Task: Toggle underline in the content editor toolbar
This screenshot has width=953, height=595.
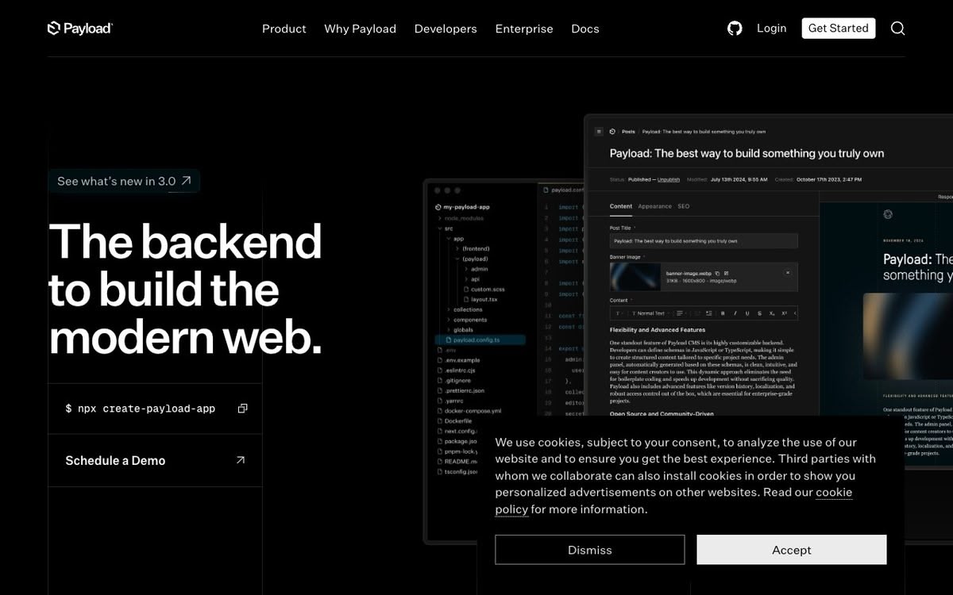Action: (747, 313)
